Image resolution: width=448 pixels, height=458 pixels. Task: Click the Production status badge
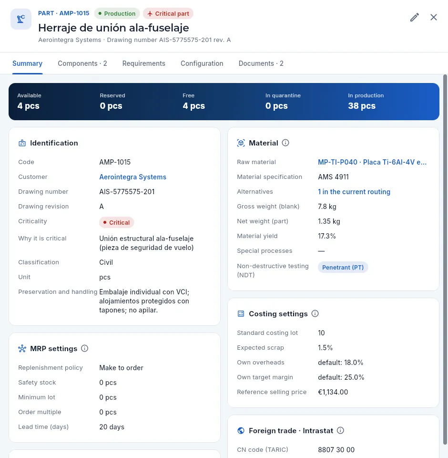(117, 14)
